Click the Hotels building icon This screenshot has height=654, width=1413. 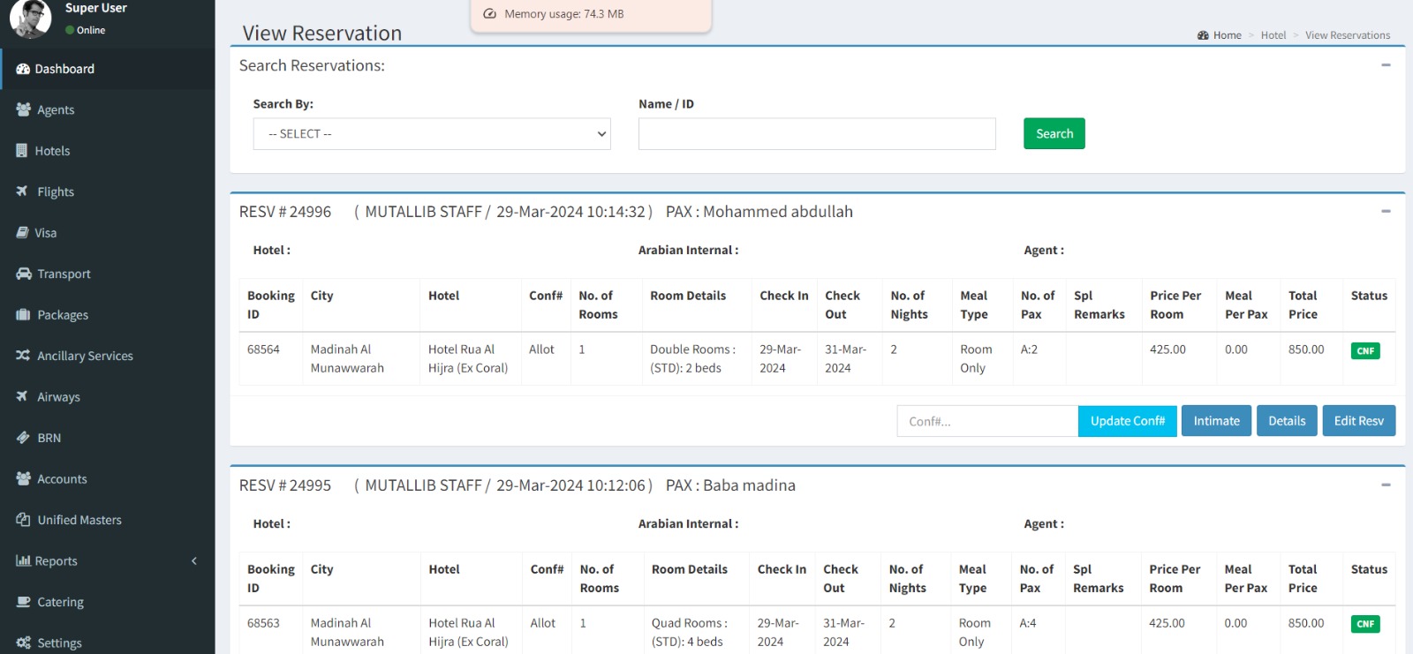(x=22, y=151)
